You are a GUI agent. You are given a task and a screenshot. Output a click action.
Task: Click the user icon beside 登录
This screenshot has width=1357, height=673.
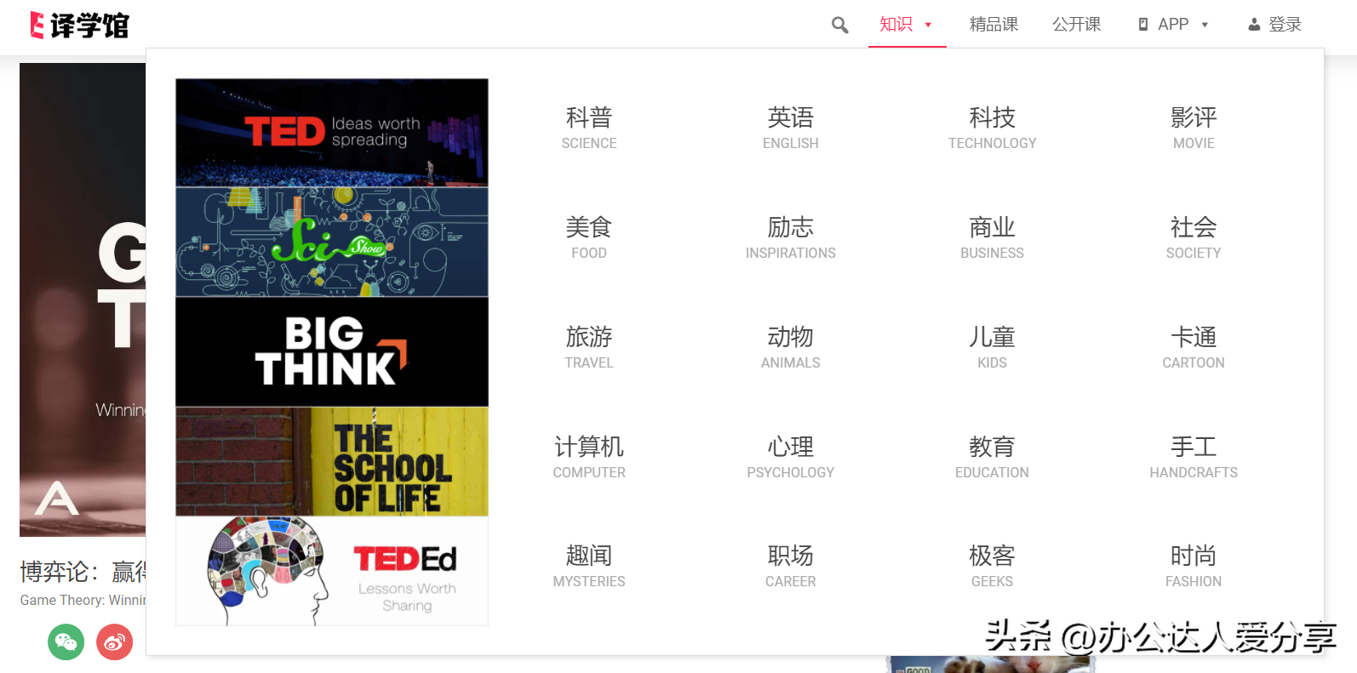tap(1254, 25)
